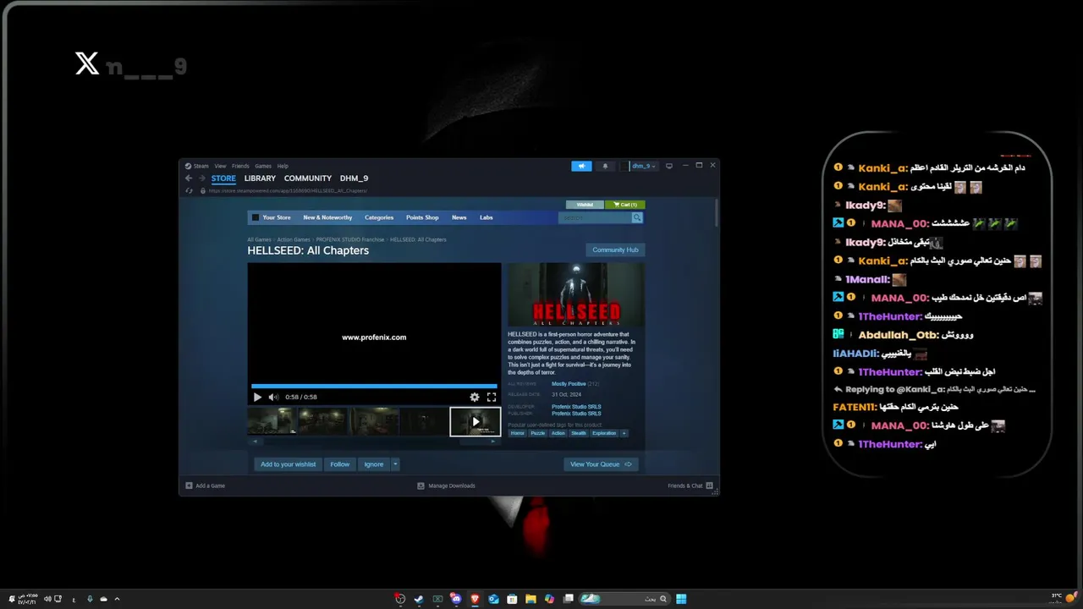Switch to the COMMUNITY tab
The width and height of the screenshot is (1083, 609).
tap(308, 178)
